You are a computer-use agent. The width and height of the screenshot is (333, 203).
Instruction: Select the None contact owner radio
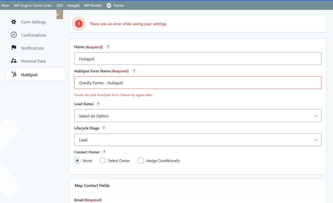77,160
